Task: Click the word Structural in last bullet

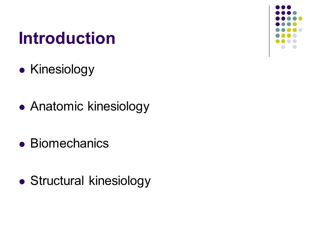Action: [x=57, y=180]
